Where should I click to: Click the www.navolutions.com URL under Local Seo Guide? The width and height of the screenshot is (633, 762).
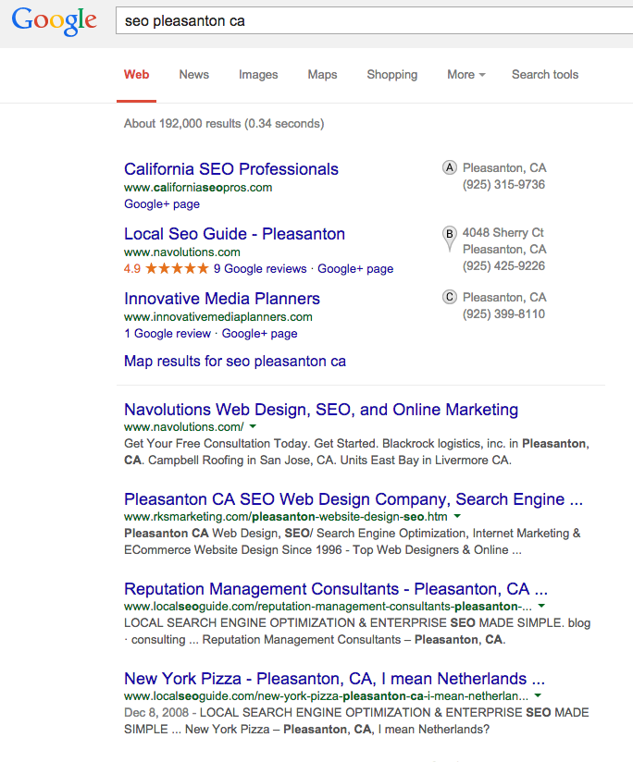[x=181, y=252]
